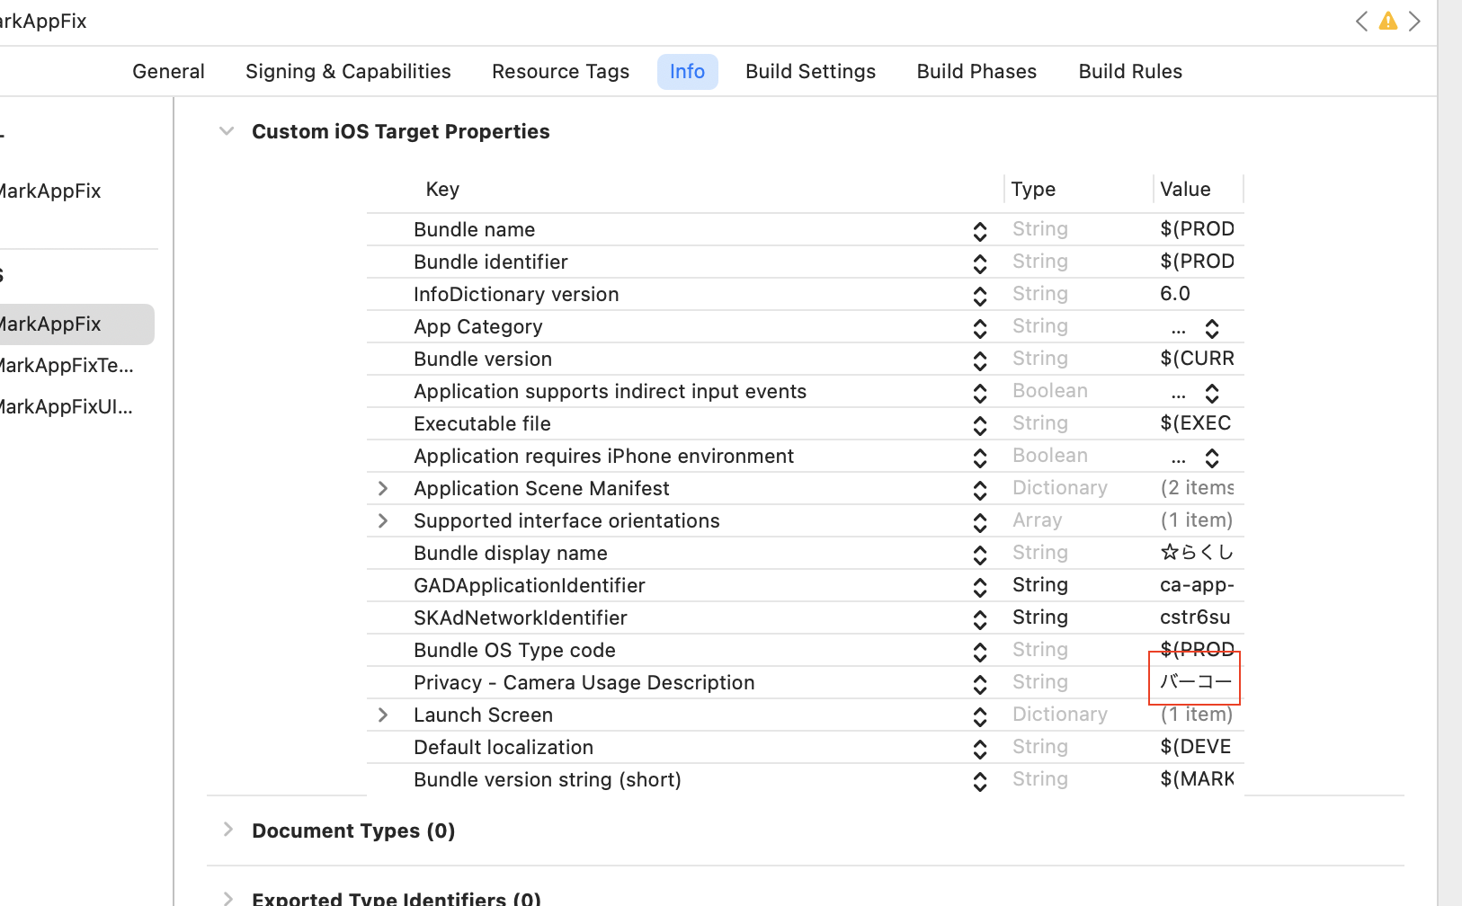Viewport: 1462px width, 906px height.
Task: Open key stepper for indirect input events
Action: click(980, 393)
